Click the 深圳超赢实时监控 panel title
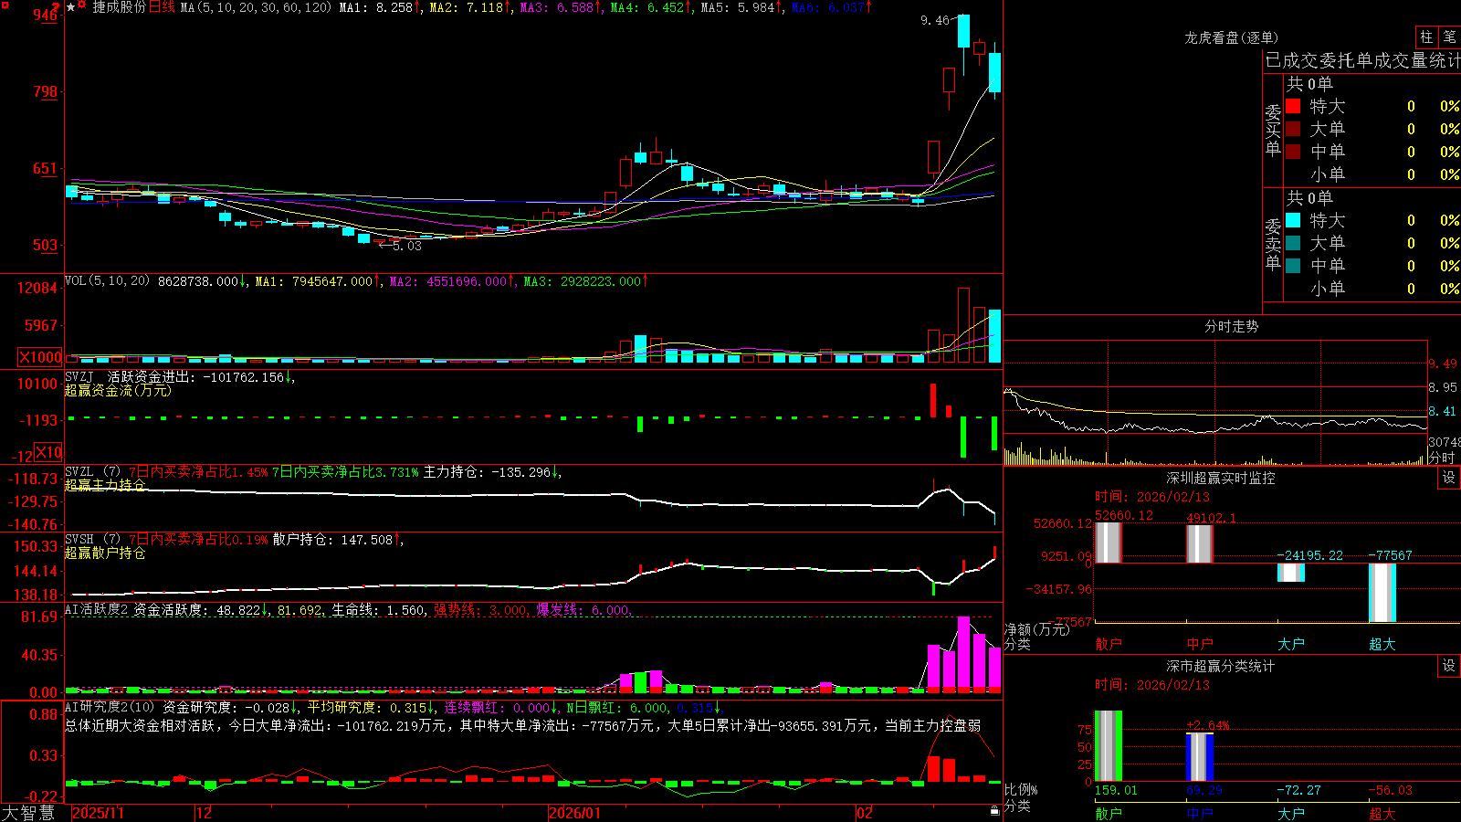1461x822 pixels. coord(1221,478)
